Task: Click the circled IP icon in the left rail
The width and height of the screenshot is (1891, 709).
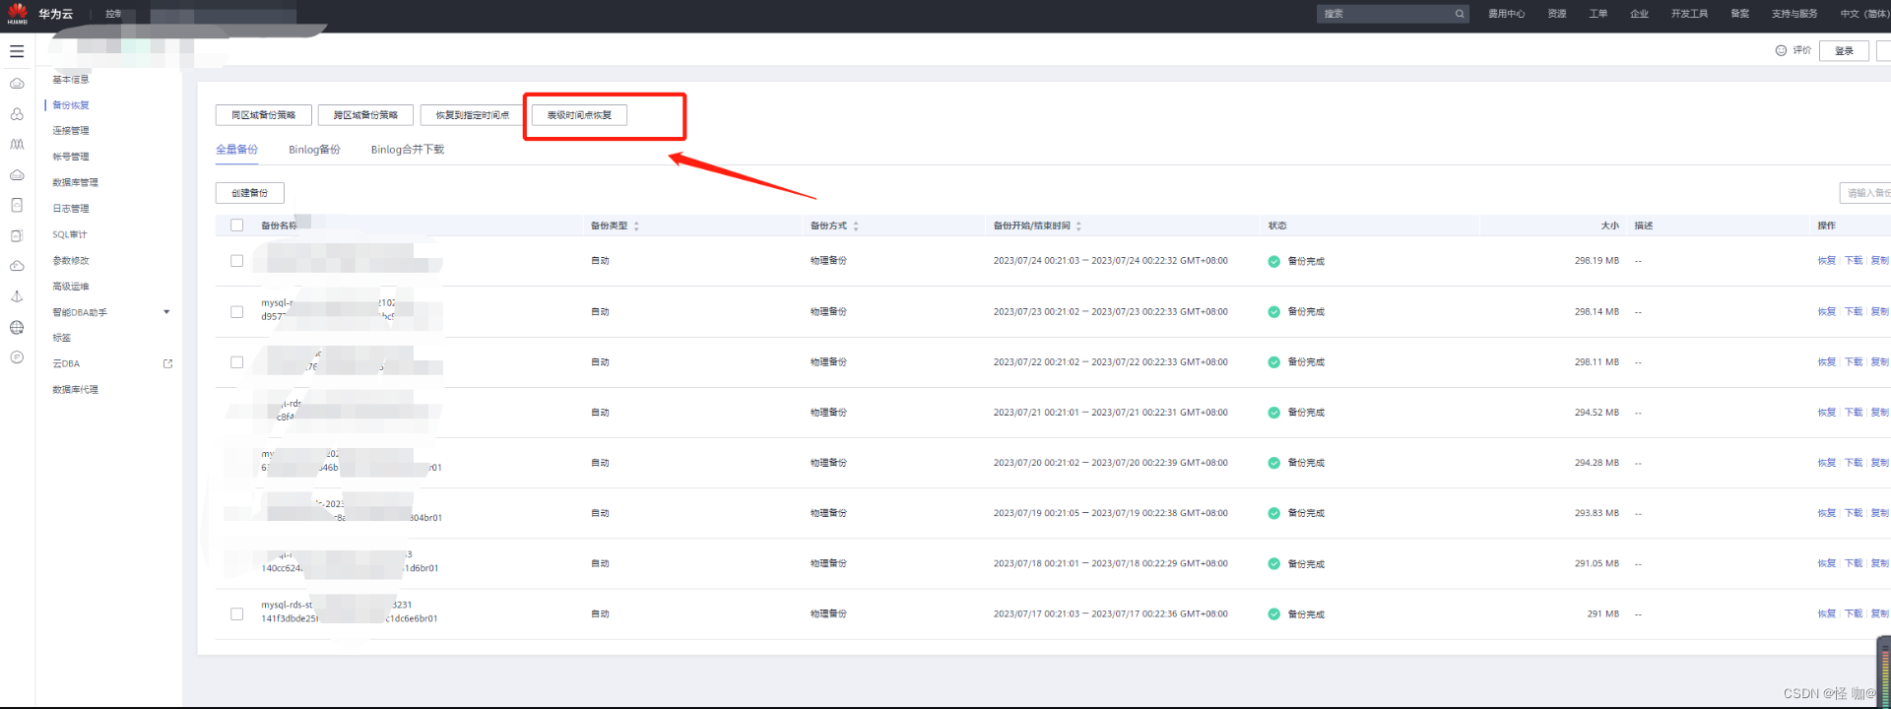Action: click(17, 357)
